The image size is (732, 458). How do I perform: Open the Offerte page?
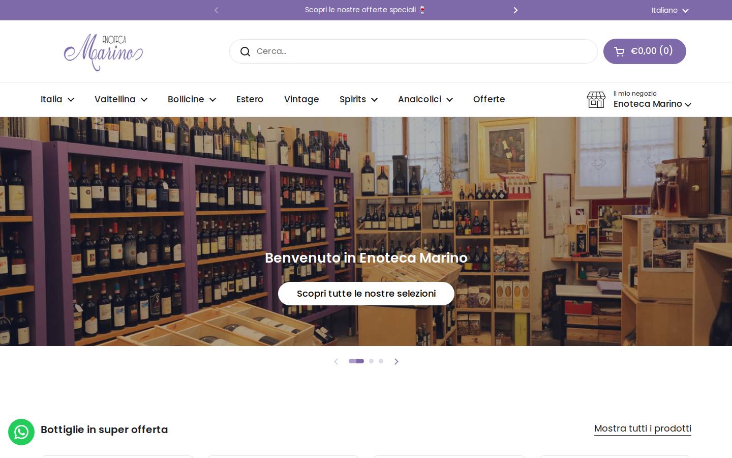[x=489, y=99]
